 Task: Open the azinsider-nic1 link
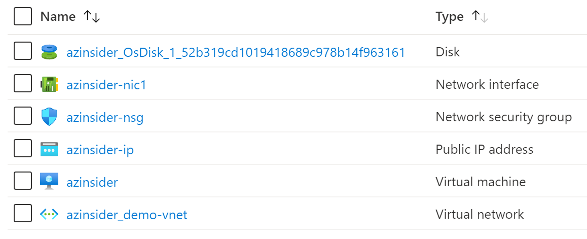click(106, 85)
